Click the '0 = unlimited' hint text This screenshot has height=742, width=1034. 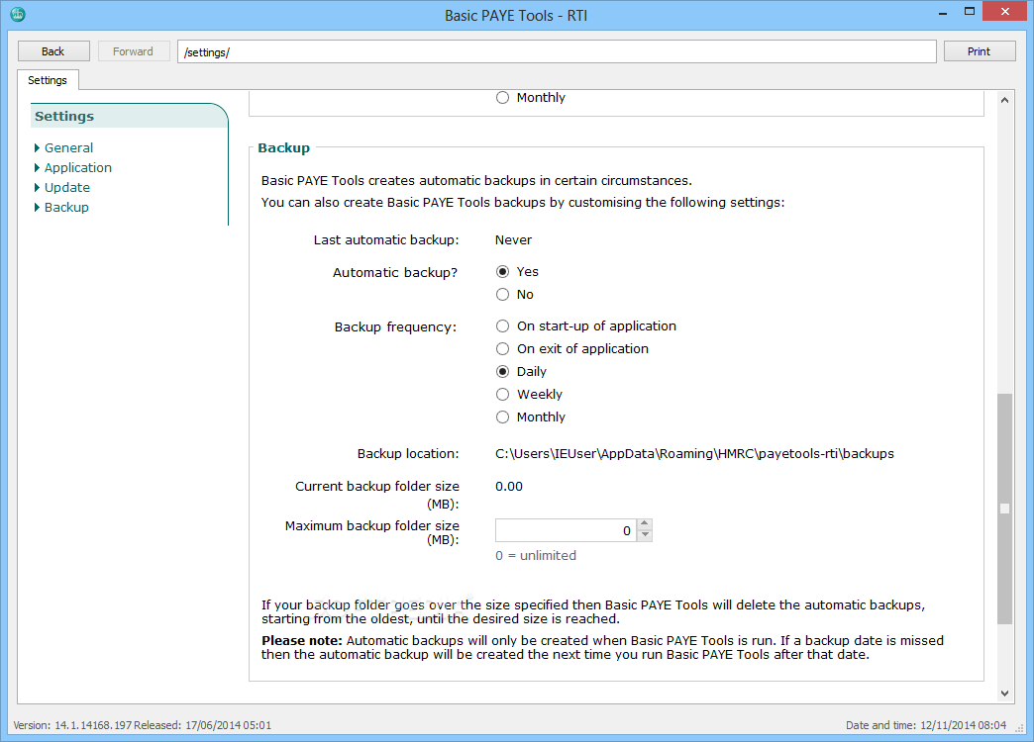click(536, 556)
